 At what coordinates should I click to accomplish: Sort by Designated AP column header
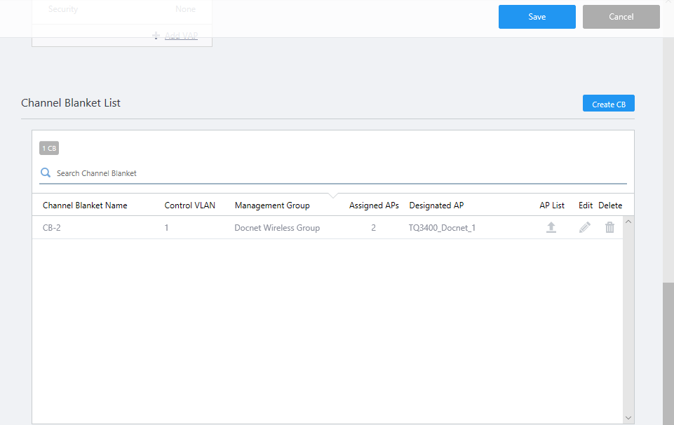click(436, 205)
